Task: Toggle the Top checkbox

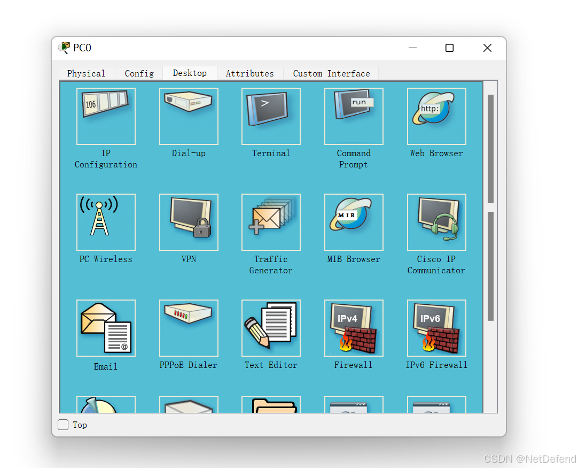Action: (x=63, y=425)
